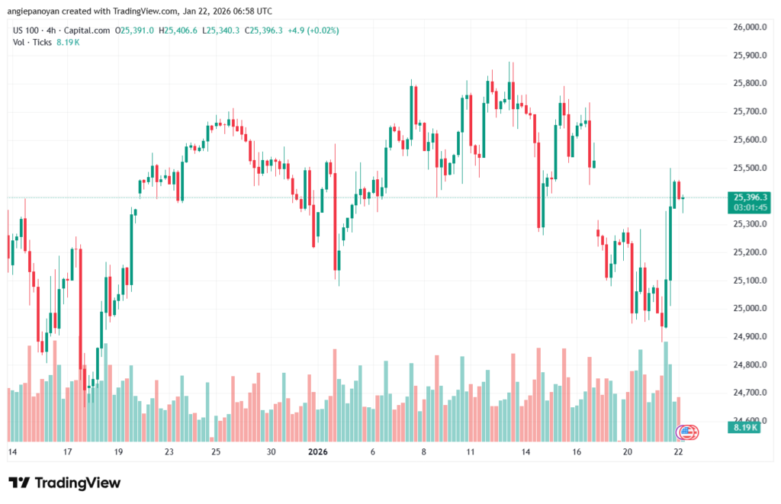781x504 pixels.
Task: Click the countdown timer 03:01:45
Action: coord(748,207)
